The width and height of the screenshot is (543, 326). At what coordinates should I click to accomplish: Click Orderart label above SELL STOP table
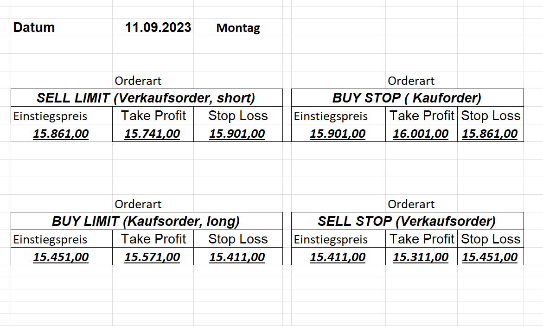411,204
